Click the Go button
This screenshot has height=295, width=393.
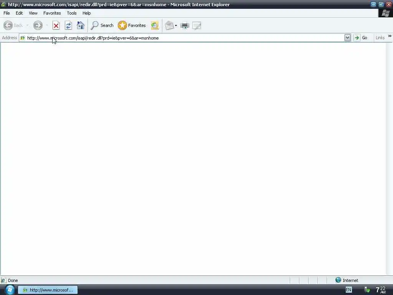tap(361, 38)
